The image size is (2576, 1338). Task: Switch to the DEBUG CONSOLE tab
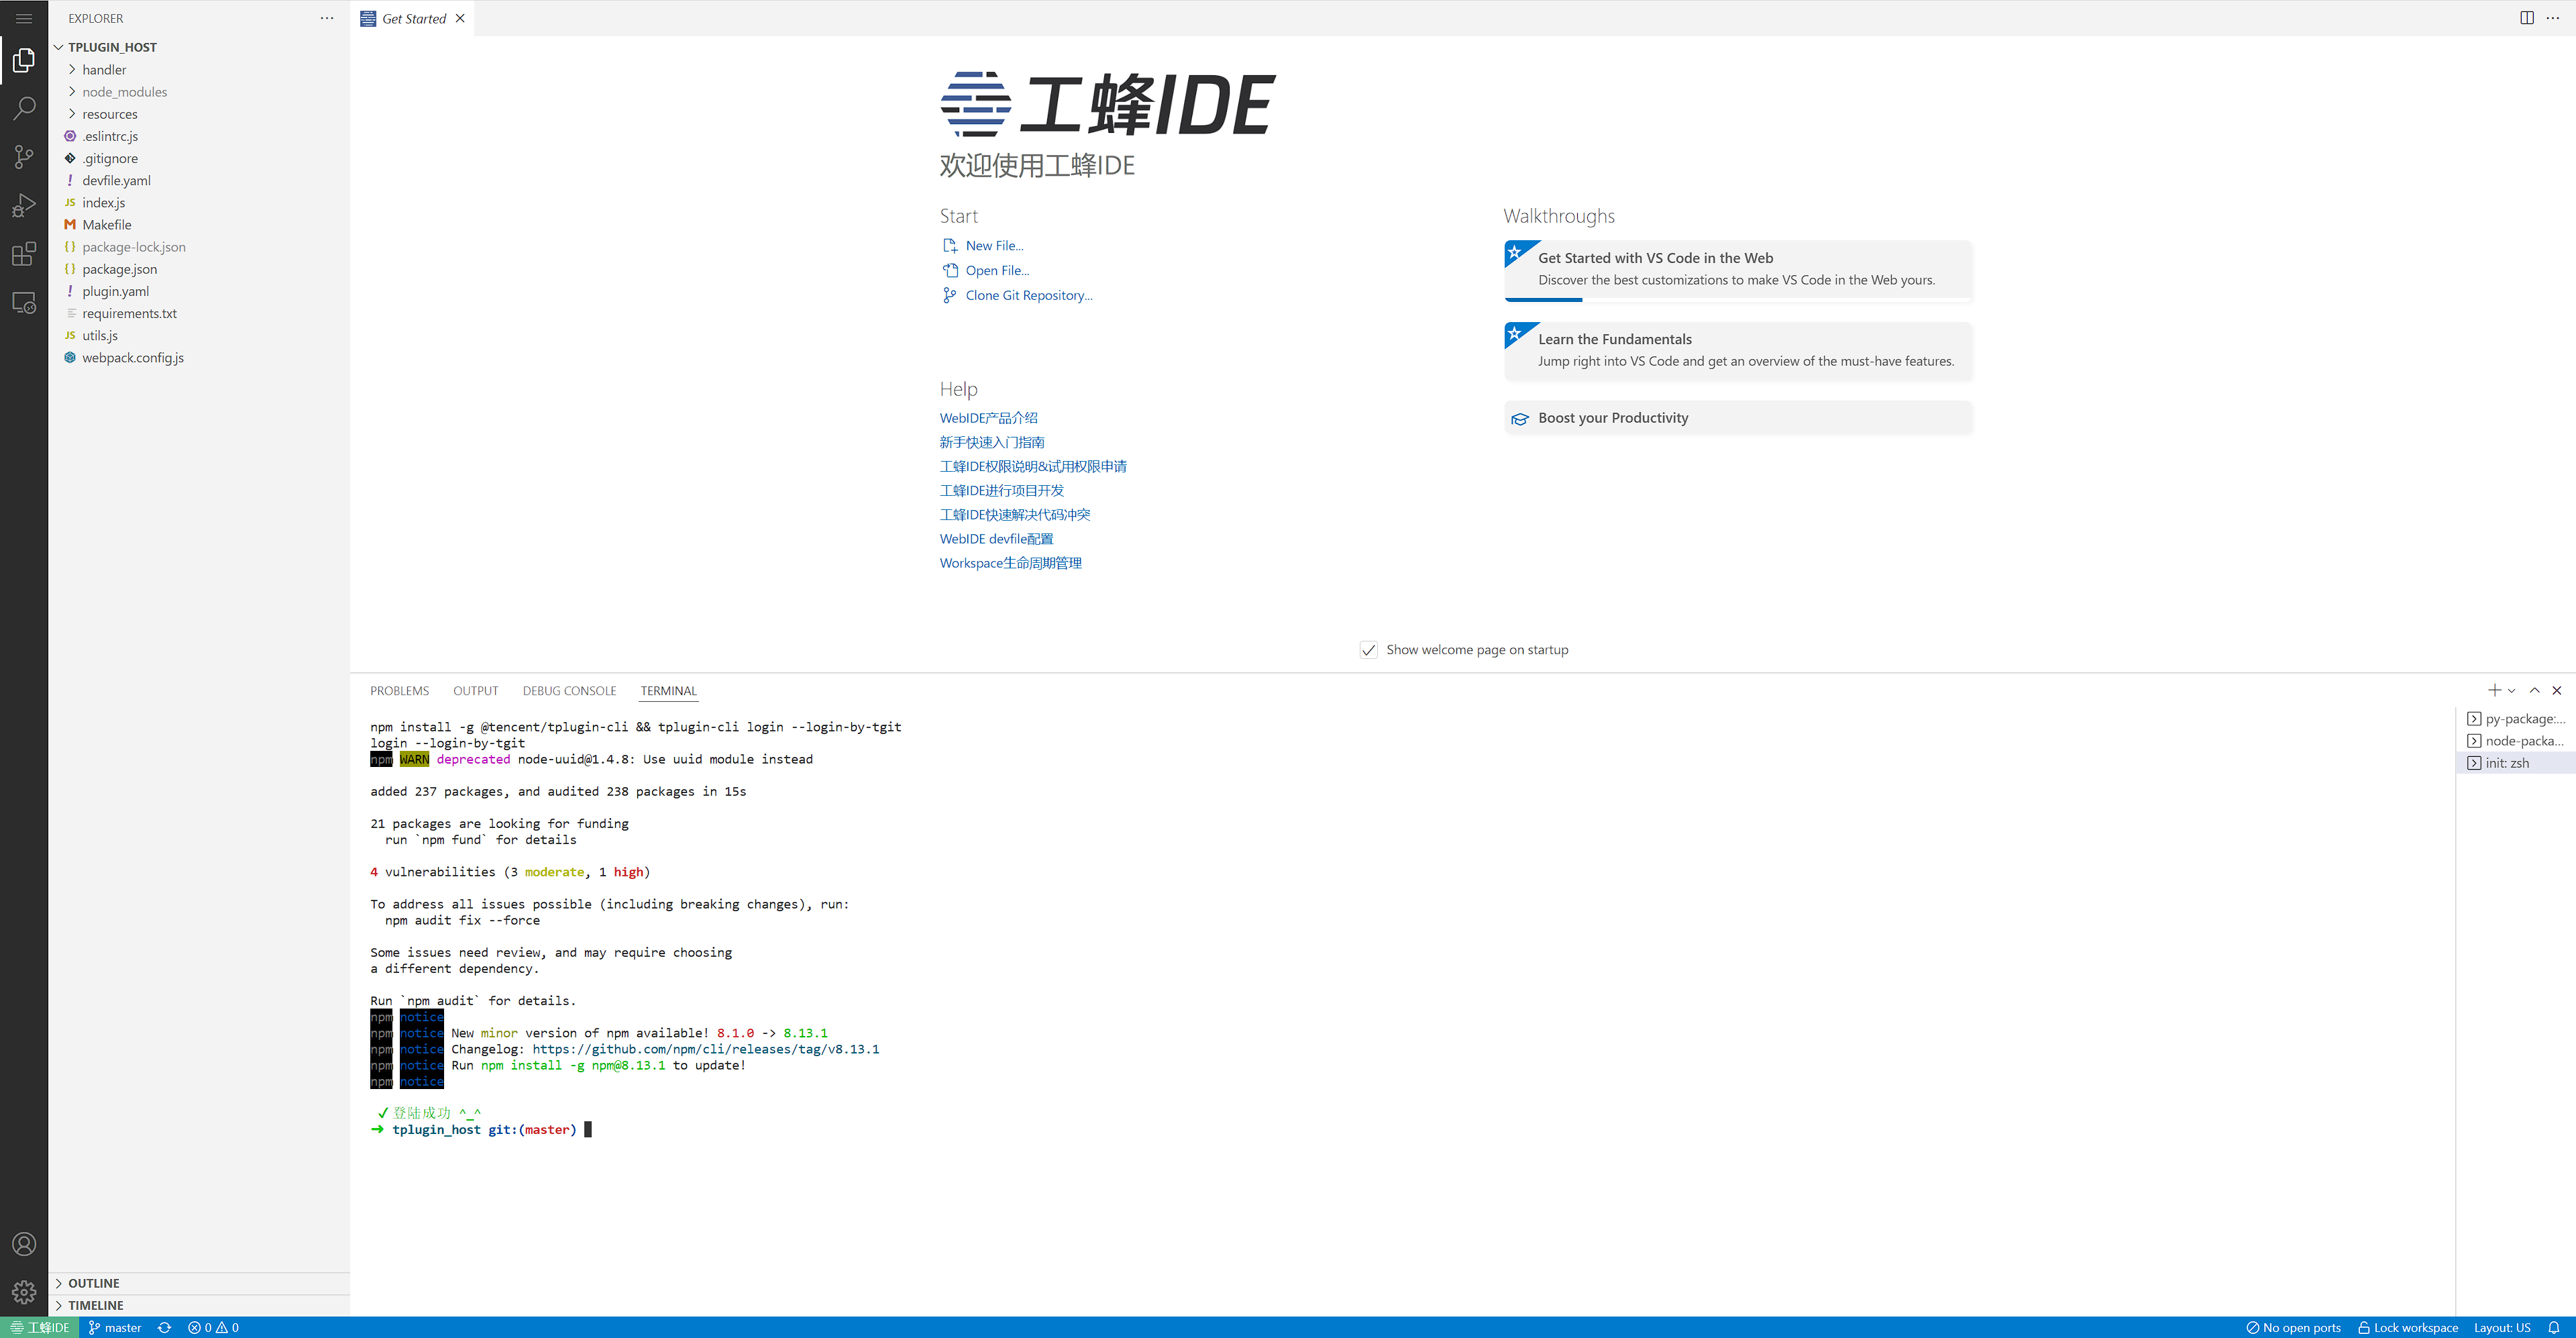coord(569,690)
